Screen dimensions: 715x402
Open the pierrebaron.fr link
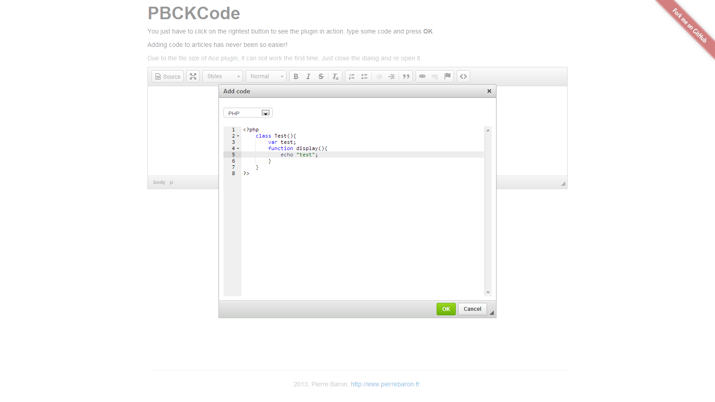click(x=385, y=384)
